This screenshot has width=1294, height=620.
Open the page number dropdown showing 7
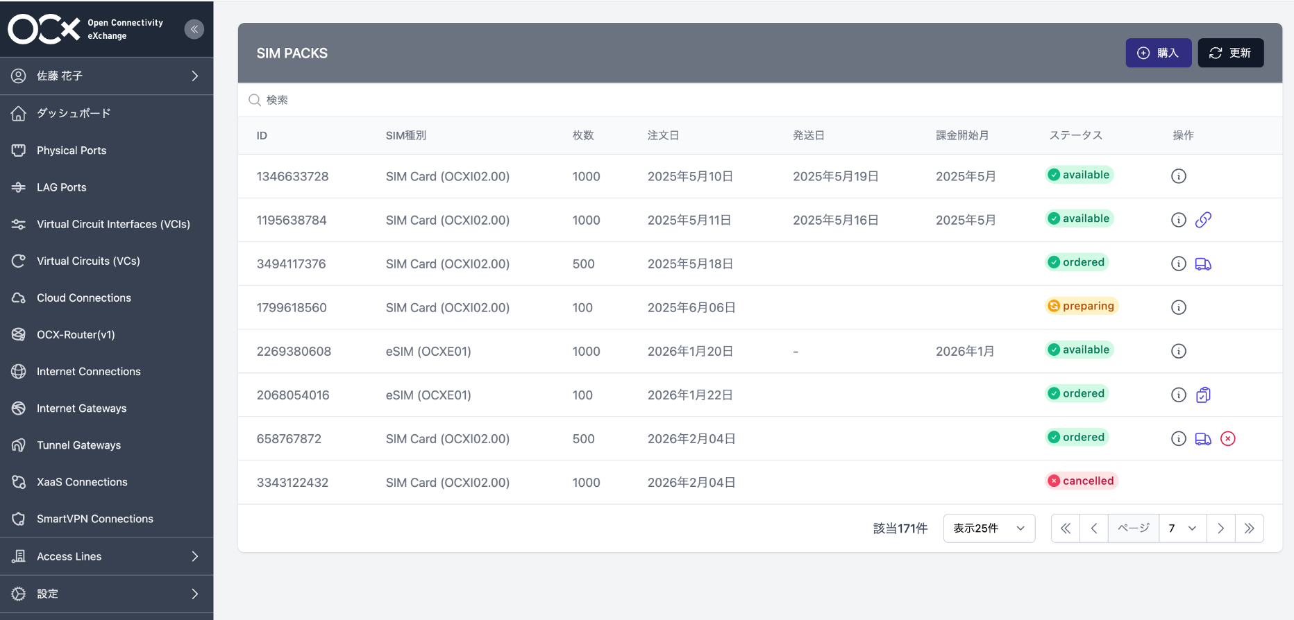point(1182,528)
